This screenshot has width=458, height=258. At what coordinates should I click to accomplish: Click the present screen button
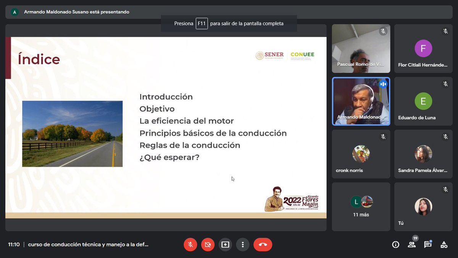pyautogui.click(x=225, y=245)
